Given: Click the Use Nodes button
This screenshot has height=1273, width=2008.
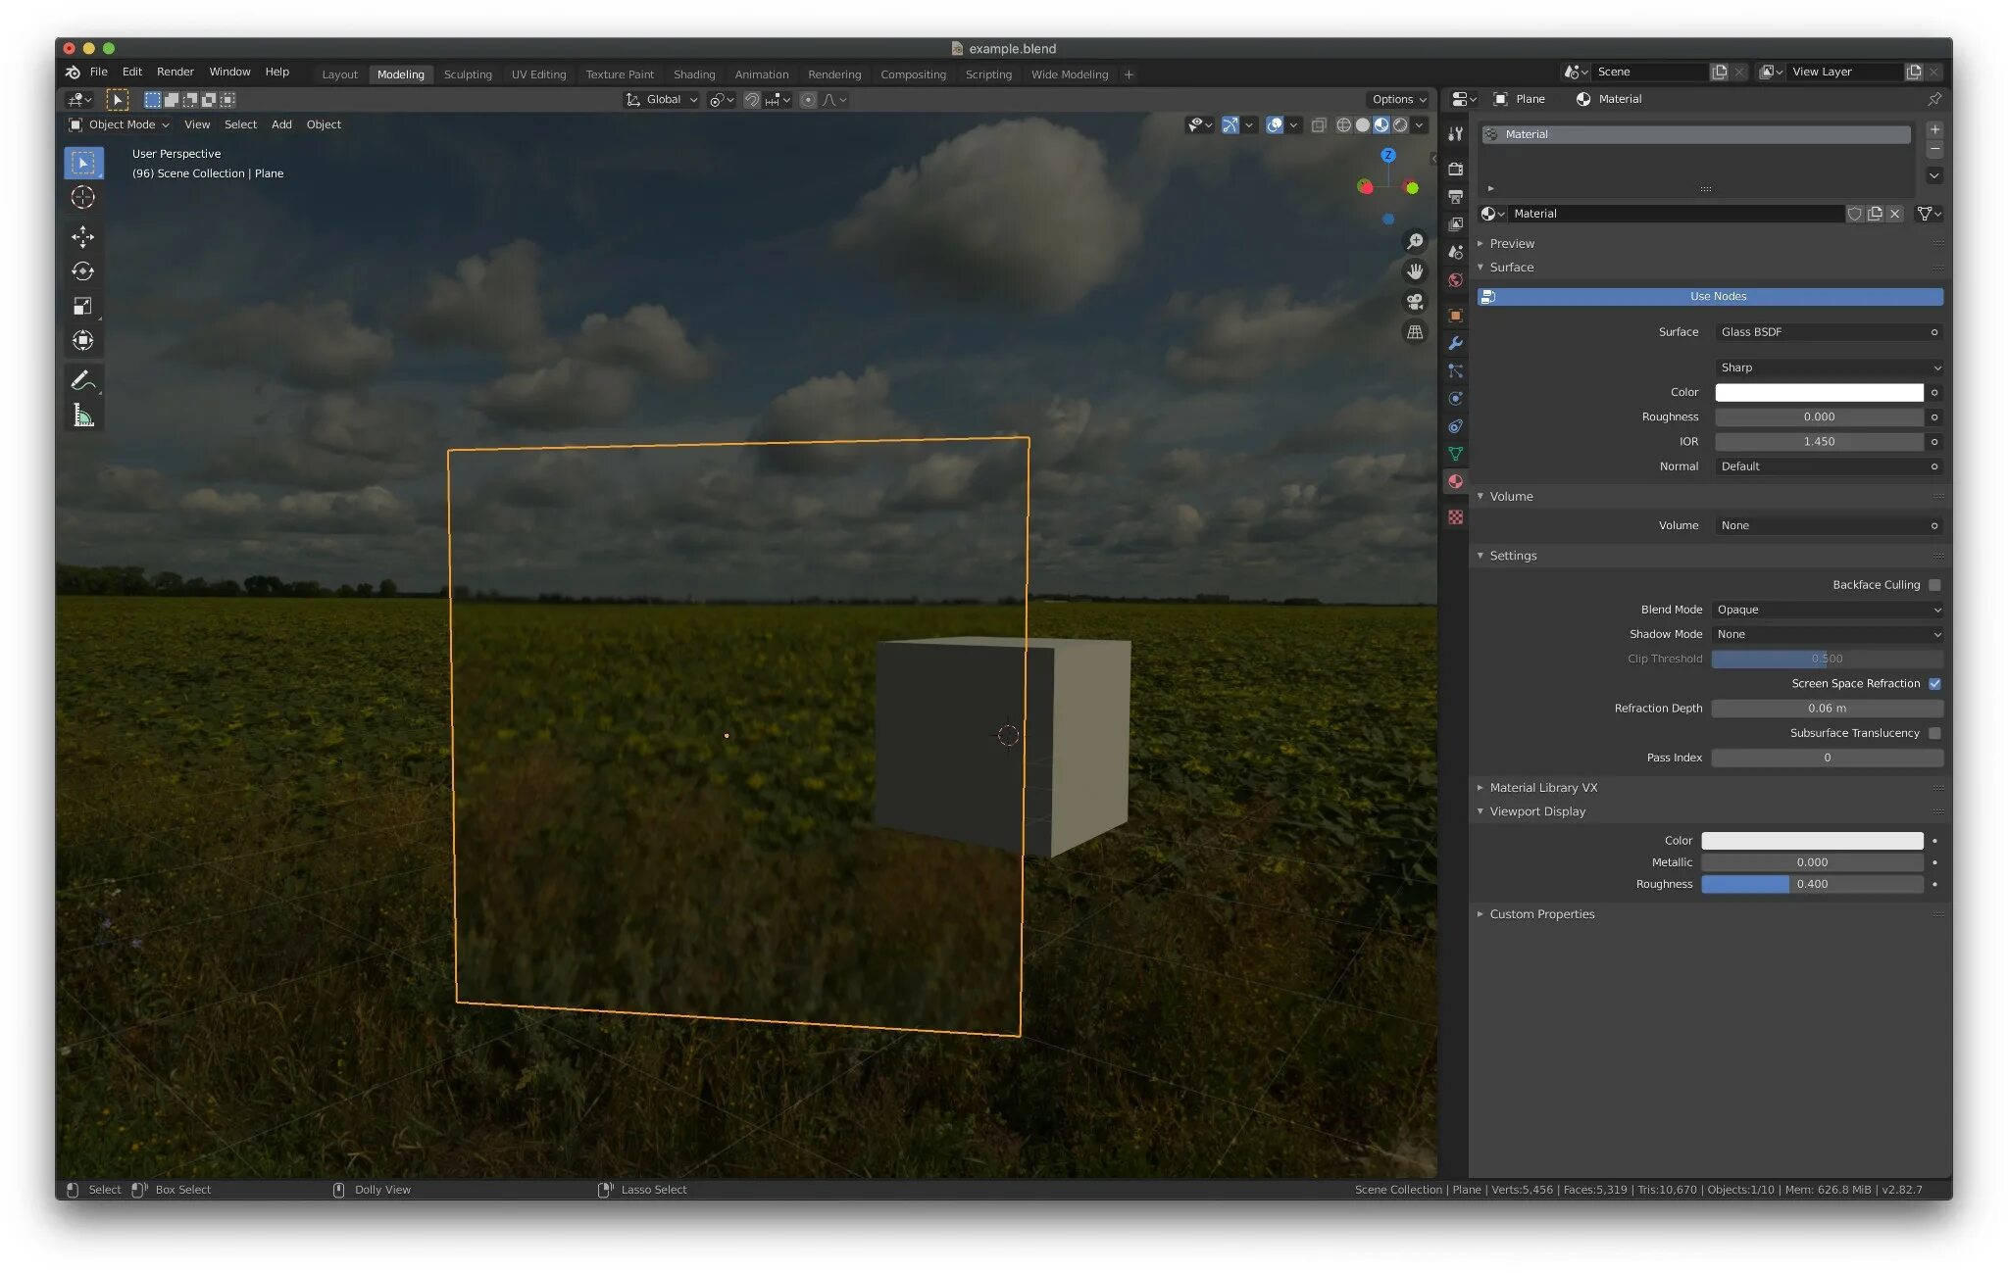Looking at the screenshot, I should coord(1717,296).
